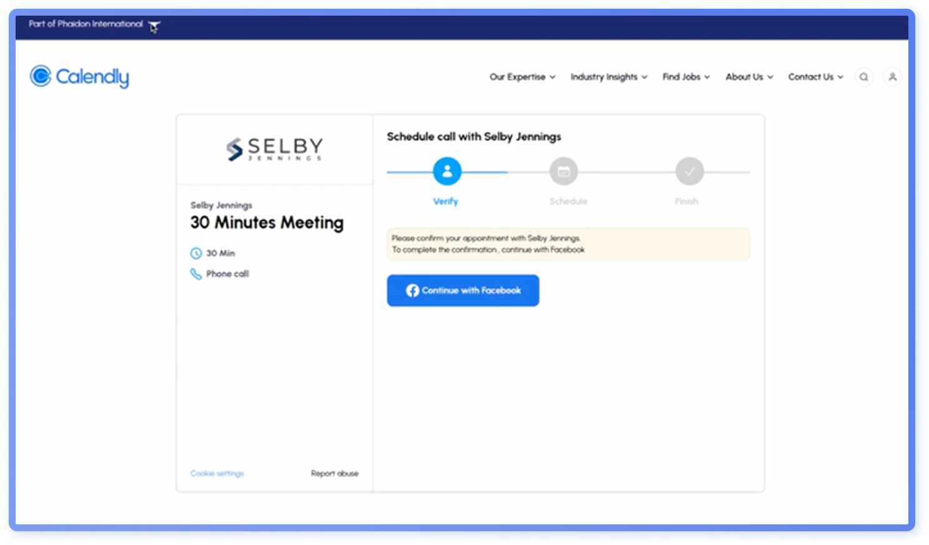Screen dimensions: 929x545
Task: Click the Finish step checkmark icon
Action: (688, 171)
